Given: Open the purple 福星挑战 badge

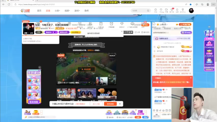Looking at the screenshot, I should click(x=51, y=32).
